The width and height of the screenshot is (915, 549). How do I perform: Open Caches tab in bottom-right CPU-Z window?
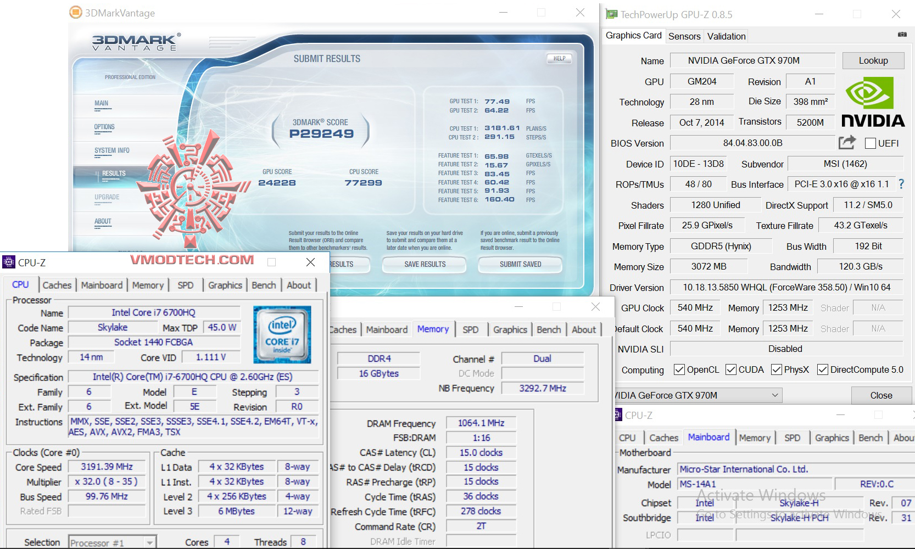point(663,438)
